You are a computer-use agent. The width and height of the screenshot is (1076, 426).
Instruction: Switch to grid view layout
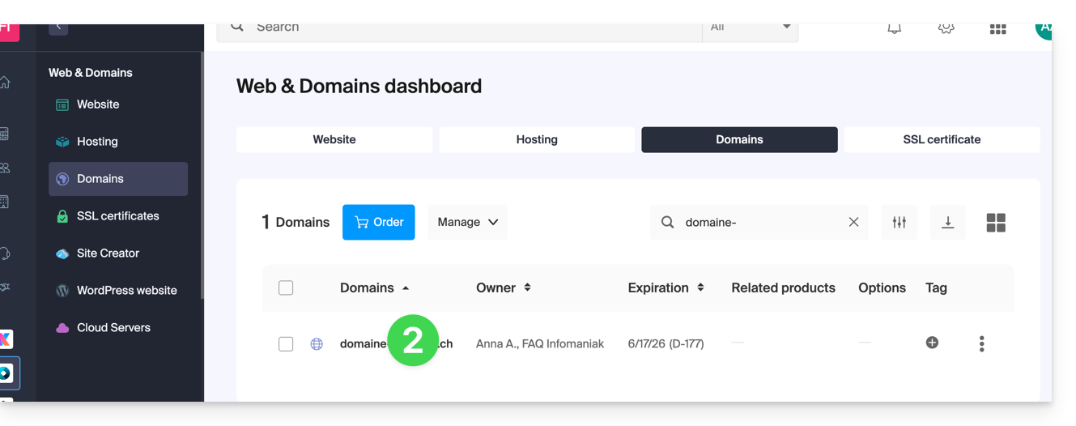click(996, 223)
